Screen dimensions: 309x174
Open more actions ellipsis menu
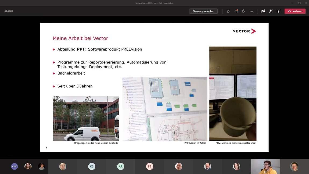pos(251,11)
